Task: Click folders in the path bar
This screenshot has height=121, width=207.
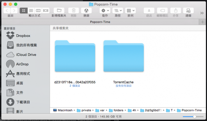Action: [x=116, y=110]
